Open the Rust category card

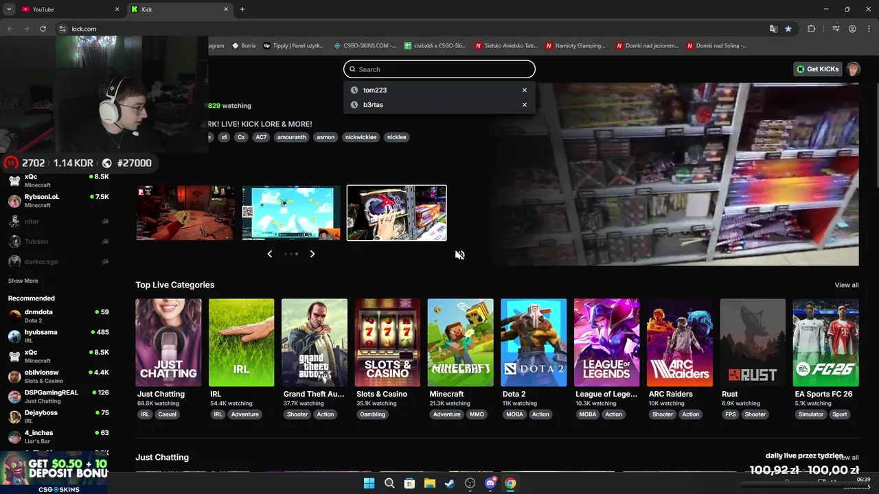(x=753, y=342)
